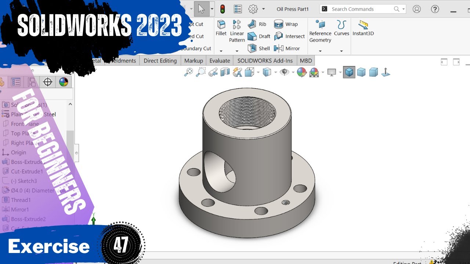Select the Draft feature tool
Screen dimensions: 470x264
[259, 36]
